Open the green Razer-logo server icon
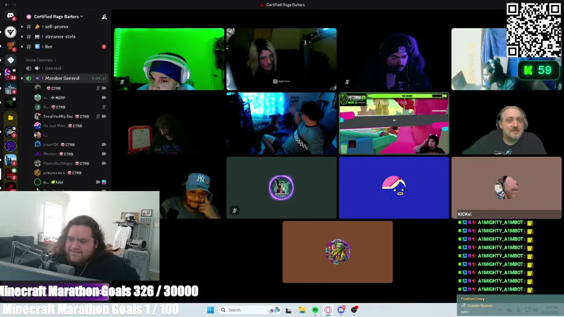564x317 pixels. 11,103
